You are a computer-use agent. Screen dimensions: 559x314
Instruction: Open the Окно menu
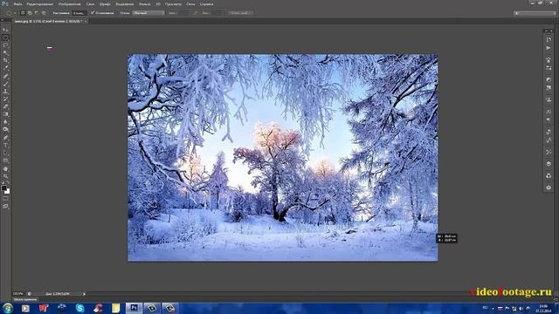190,3
